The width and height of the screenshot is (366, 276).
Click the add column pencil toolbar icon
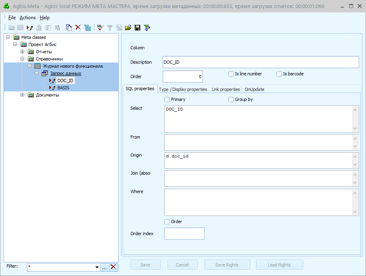30,28
